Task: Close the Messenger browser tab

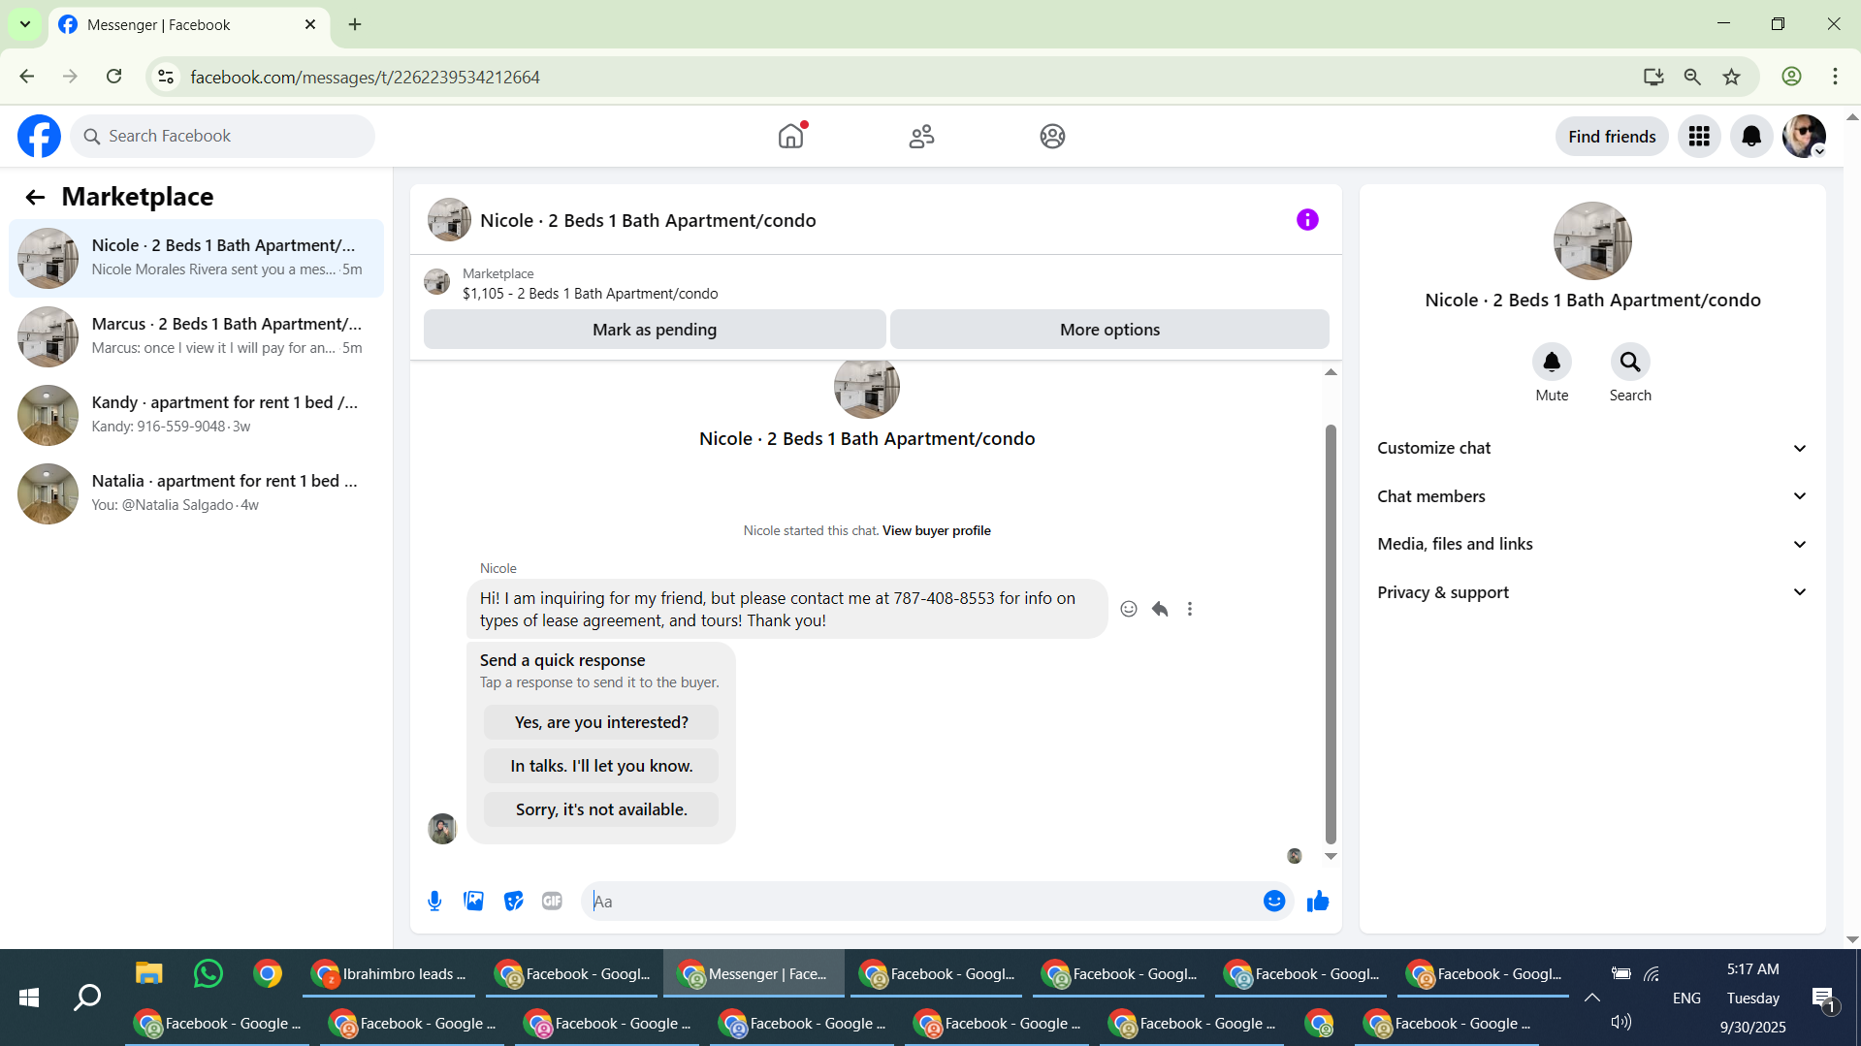Action: 310,24
